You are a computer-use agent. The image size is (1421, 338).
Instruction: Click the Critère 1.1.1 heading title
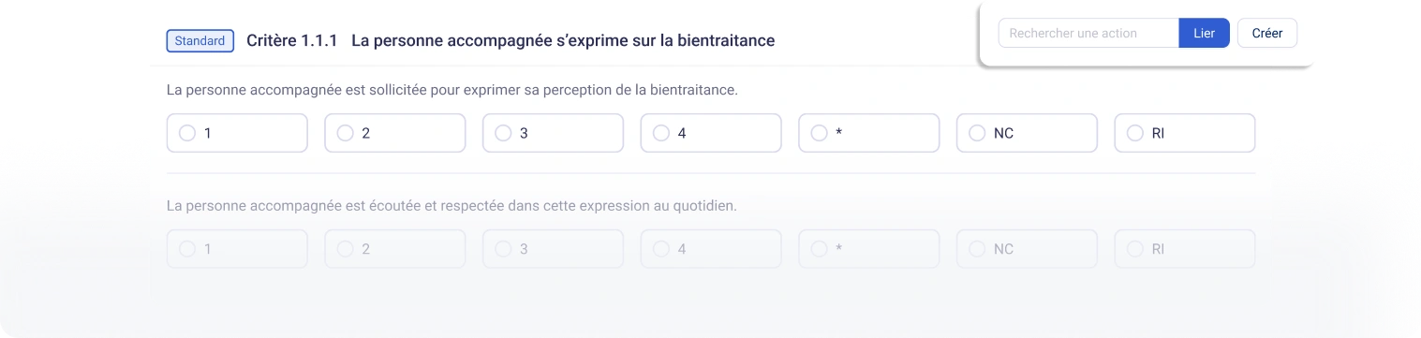(511, 41)
